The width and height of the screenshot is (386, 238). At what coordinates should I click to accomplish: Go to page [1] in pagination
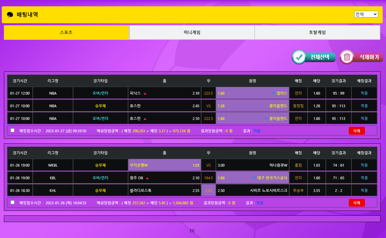pos(192,231)
